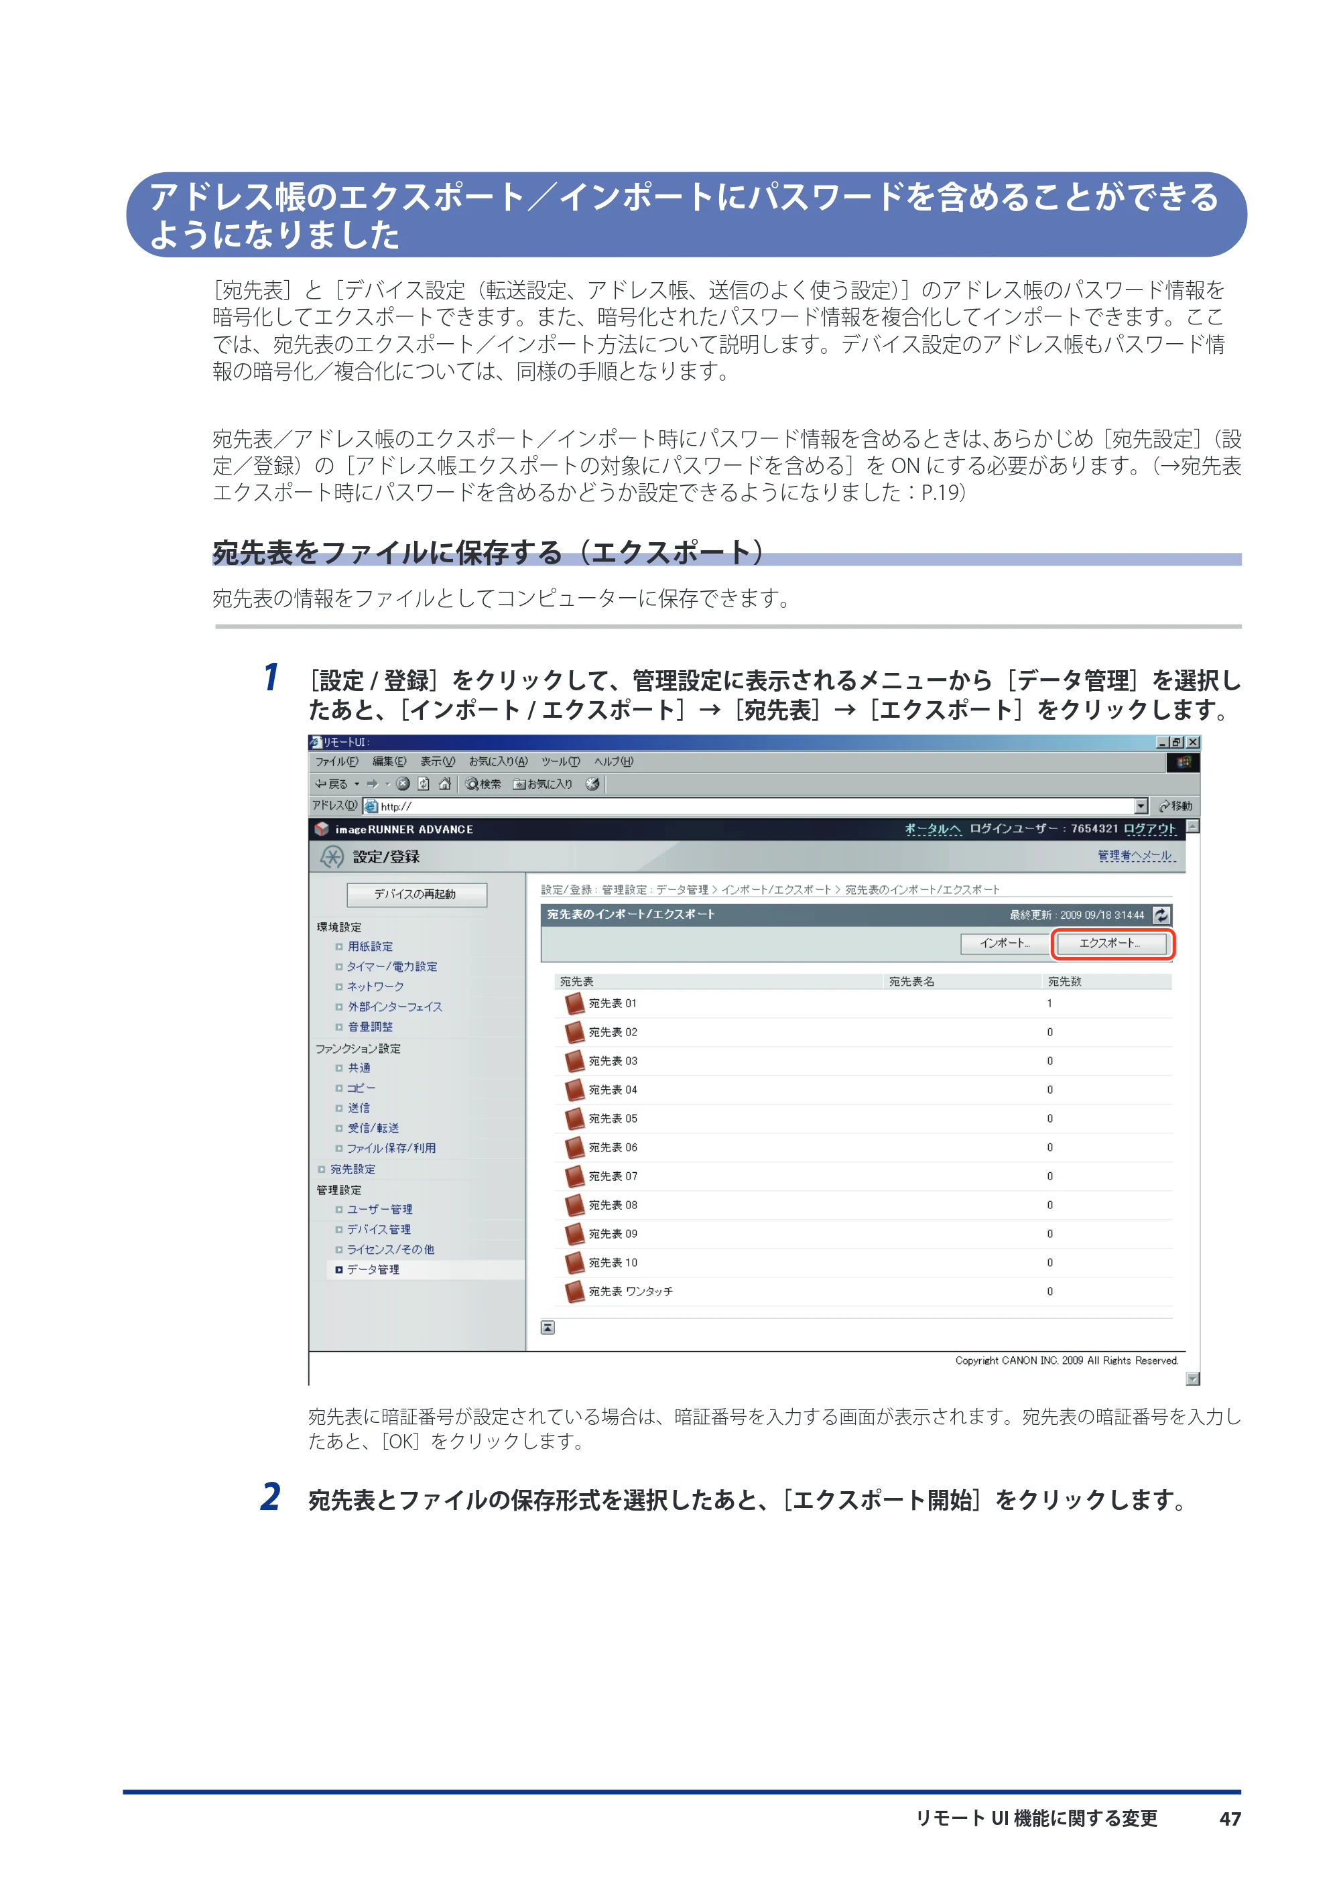Click the インポート... button
The height and width of the screenshot is (1896, 1341).
coord(1005,943)
